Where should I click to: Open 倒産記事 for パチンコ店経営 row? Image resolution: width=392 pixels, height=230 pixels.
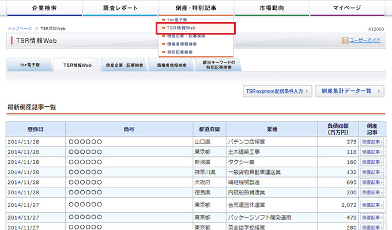tap(372, 142)
